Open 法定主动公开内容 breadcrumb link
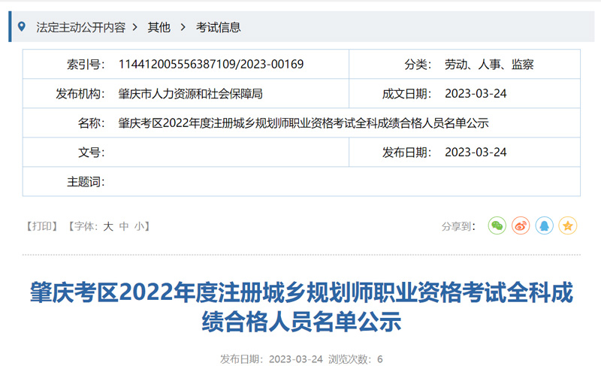Image resolution: width=601 pixels, height=366 pixels. [81, 27]
